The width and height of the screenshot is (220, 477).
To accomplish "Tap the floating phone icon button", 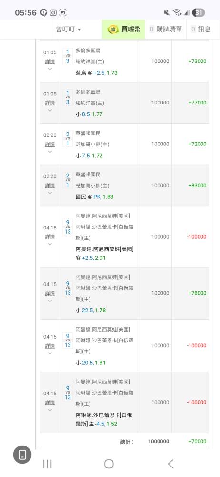I will pyautogui.click(x=22, y=455).
